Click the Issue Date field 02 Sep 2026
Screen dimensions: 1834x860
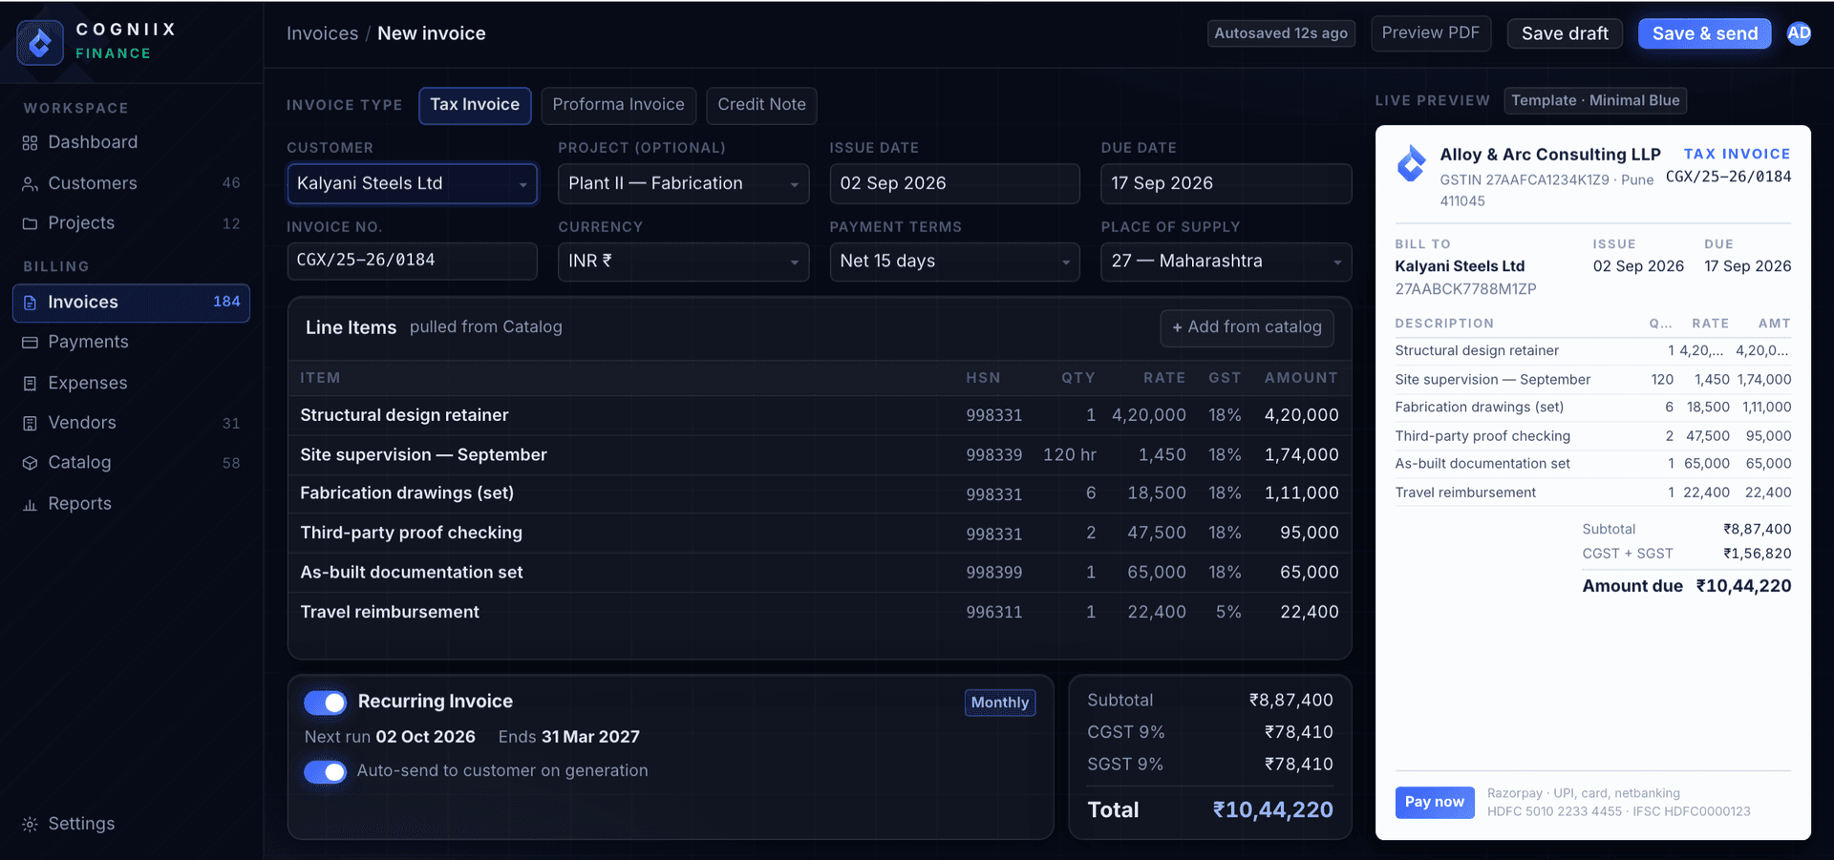[954, 183]
